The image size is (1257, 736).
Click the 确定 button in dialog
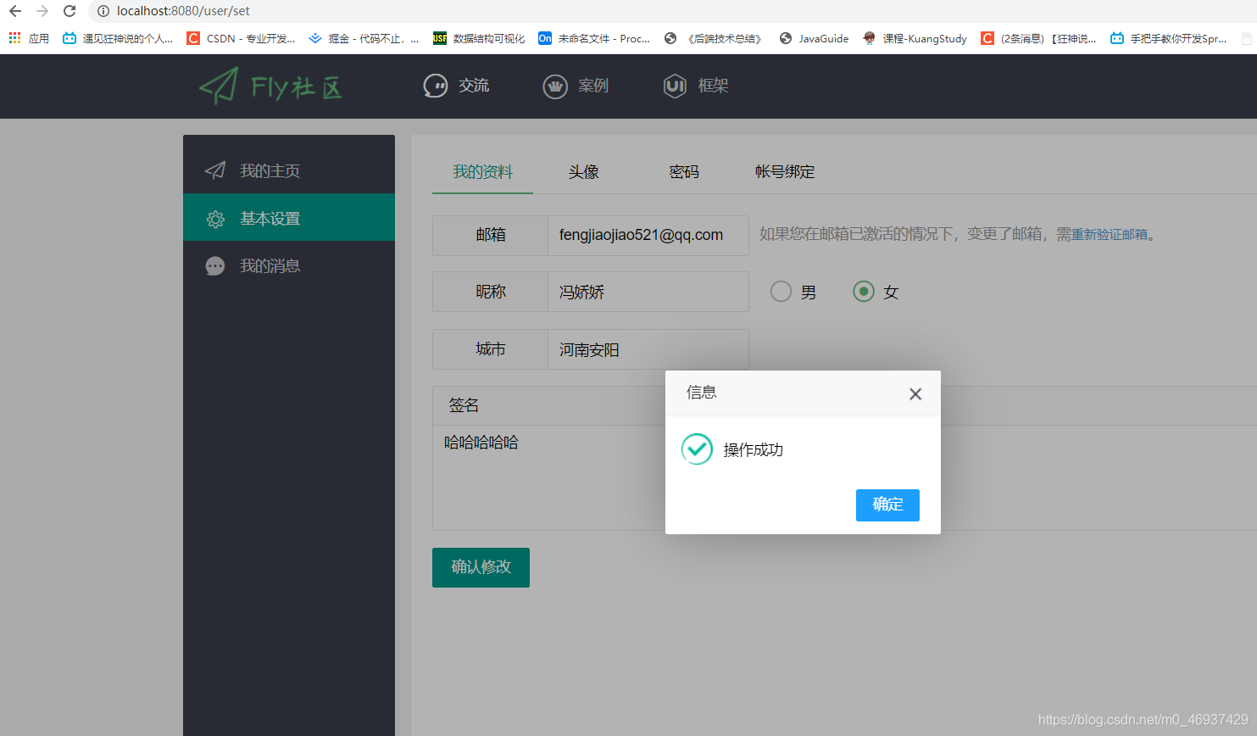(887, 505)
